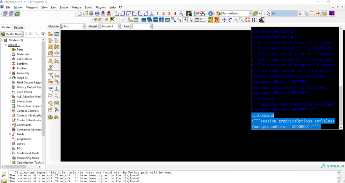Click the Create Part tool
Image resolution: width=345 pixels, height=183 pixels.
(x=50, y=34)
